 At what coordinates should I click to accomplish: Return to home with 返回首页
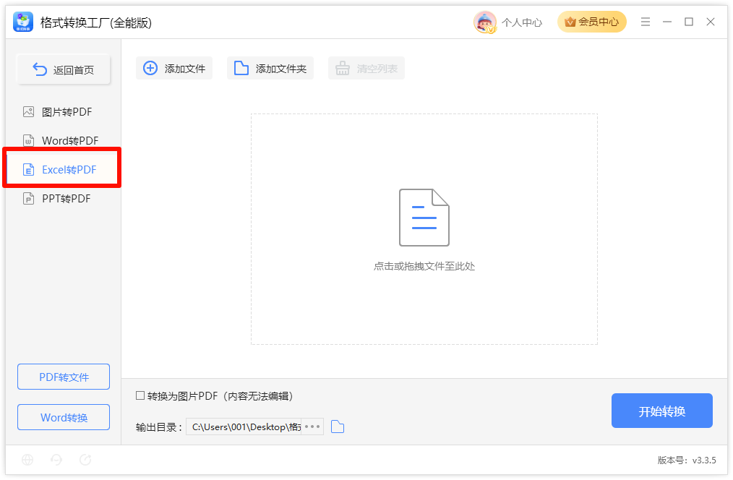(64, 69)
